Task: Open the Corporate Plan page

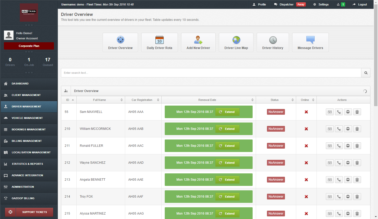Action: [29, 46]
